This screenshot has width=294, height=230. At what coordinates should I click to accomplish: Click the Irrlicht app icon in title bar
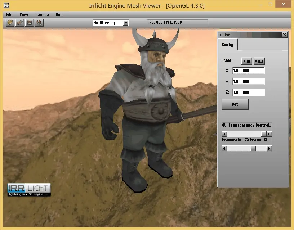(6, 5)
